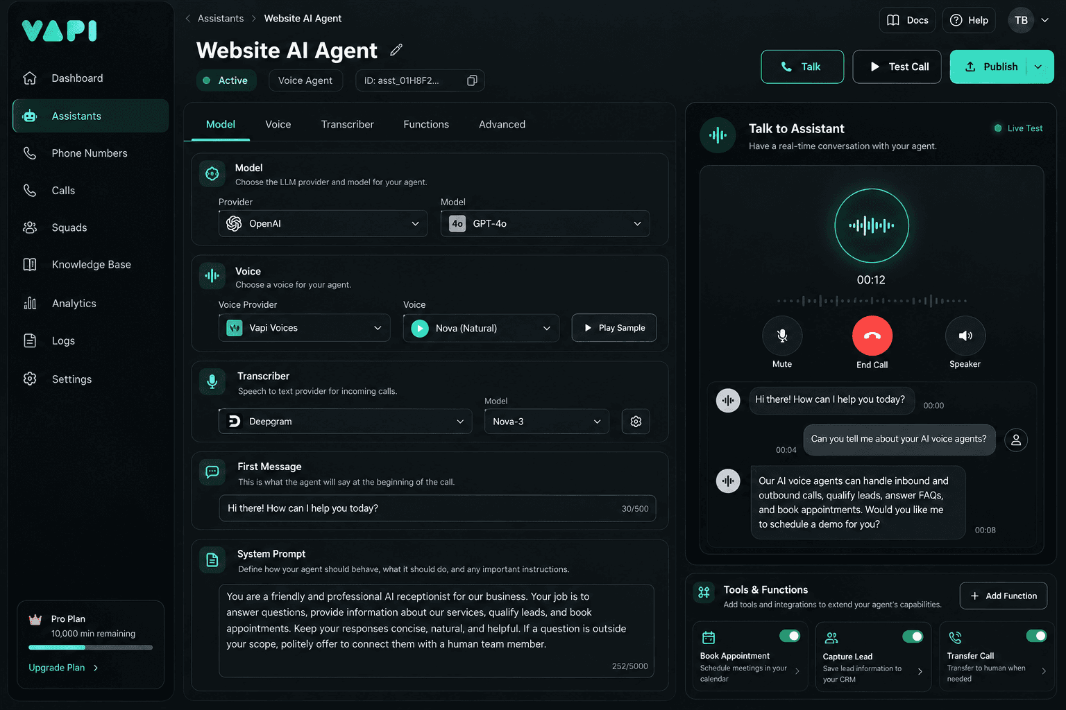This screenshot has height=710, width=1066.
Task: Click the red End Call icon
Action: point(872,336)
